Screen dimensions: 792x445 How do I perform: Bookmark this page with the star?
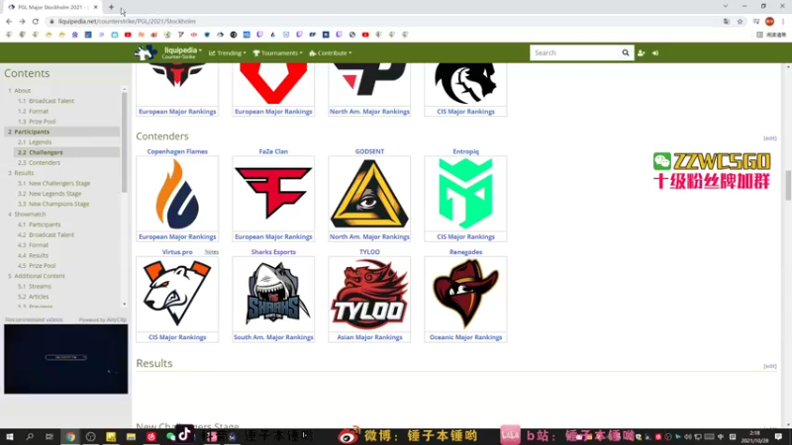(x=740, y=21)
